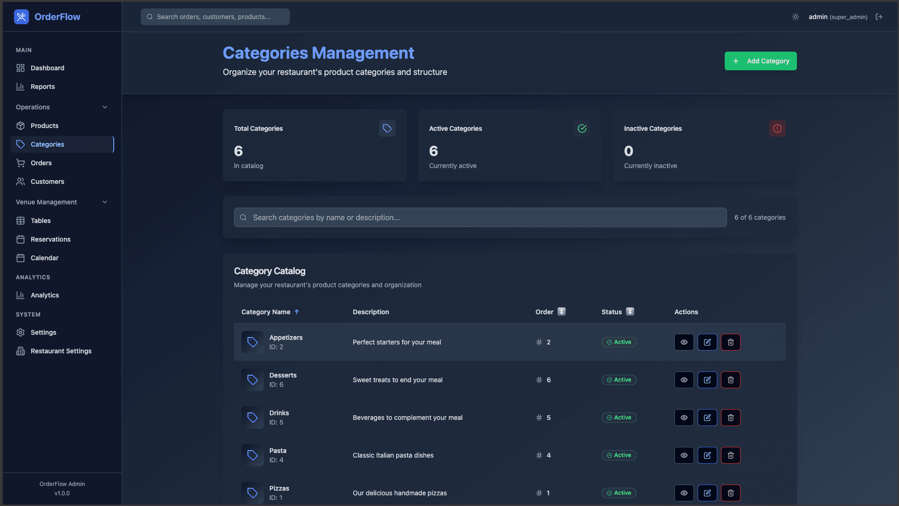Click the Settings gear icon
Screen dimensions: 899x506
[21, 332]
